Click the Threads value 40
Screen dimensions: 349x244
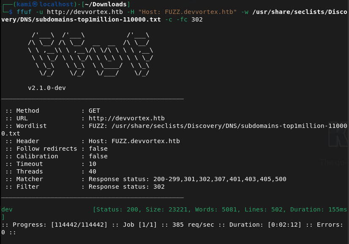coord(92,171)
